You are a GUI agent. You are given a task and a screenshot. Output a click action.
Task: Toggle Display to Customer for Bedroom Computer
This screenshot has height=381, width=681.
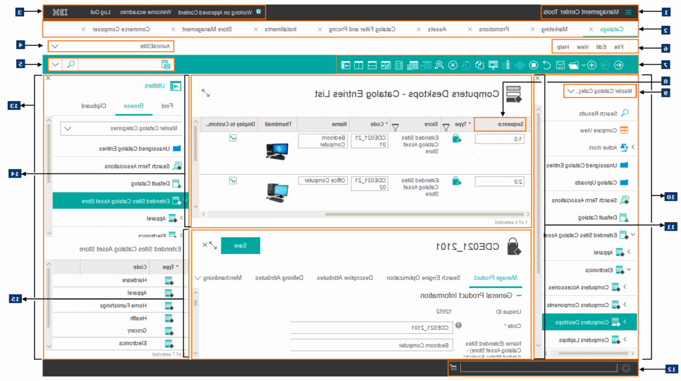233,138
